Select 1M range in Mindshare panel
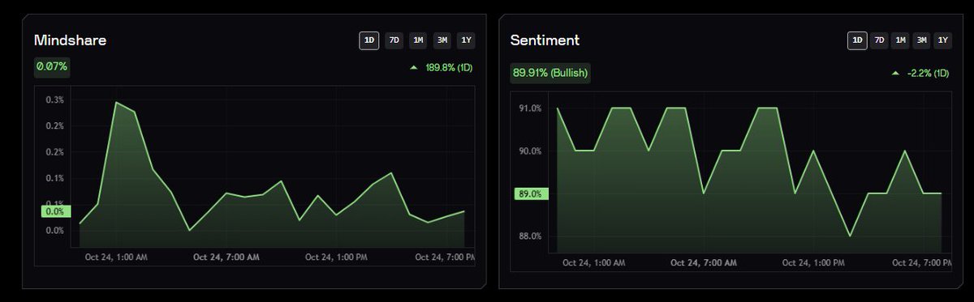974x302 pixels. (x=417, y=40)
